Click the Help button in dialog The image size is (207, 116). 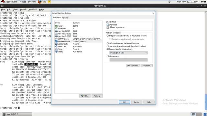149,102
